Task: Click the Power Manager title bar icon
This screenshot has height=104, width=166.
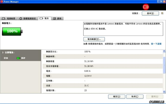Action: point(2,2)
